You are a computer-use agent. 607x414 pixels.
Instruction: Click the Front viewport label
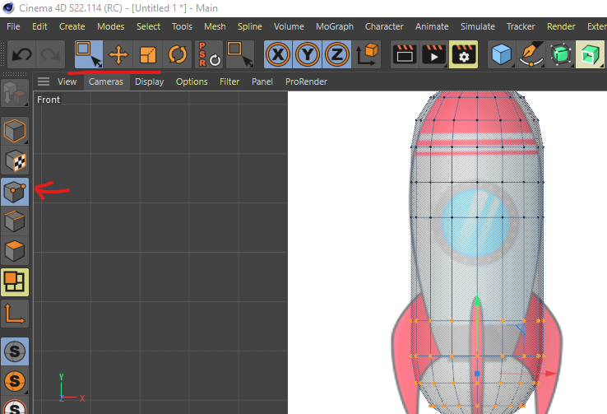coord(49,100)
